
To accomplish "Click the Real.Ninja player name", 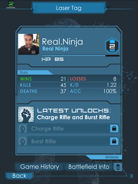I will click(62, 42).
